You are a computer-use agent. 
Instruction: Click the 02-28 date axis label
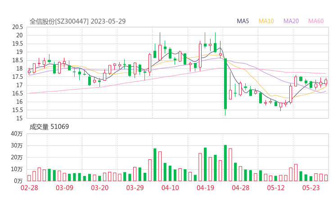click(29, 188)
